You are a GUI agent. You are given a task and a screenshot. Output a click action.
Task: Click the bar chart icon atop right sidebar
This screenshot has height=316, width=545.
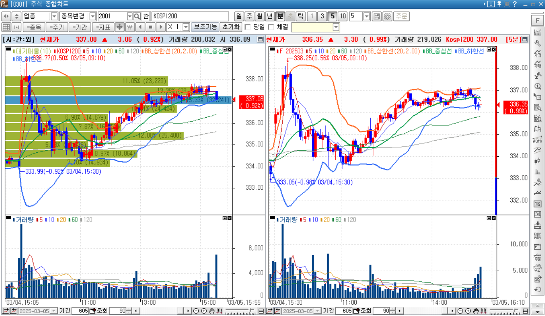click(x=538, y=32)
